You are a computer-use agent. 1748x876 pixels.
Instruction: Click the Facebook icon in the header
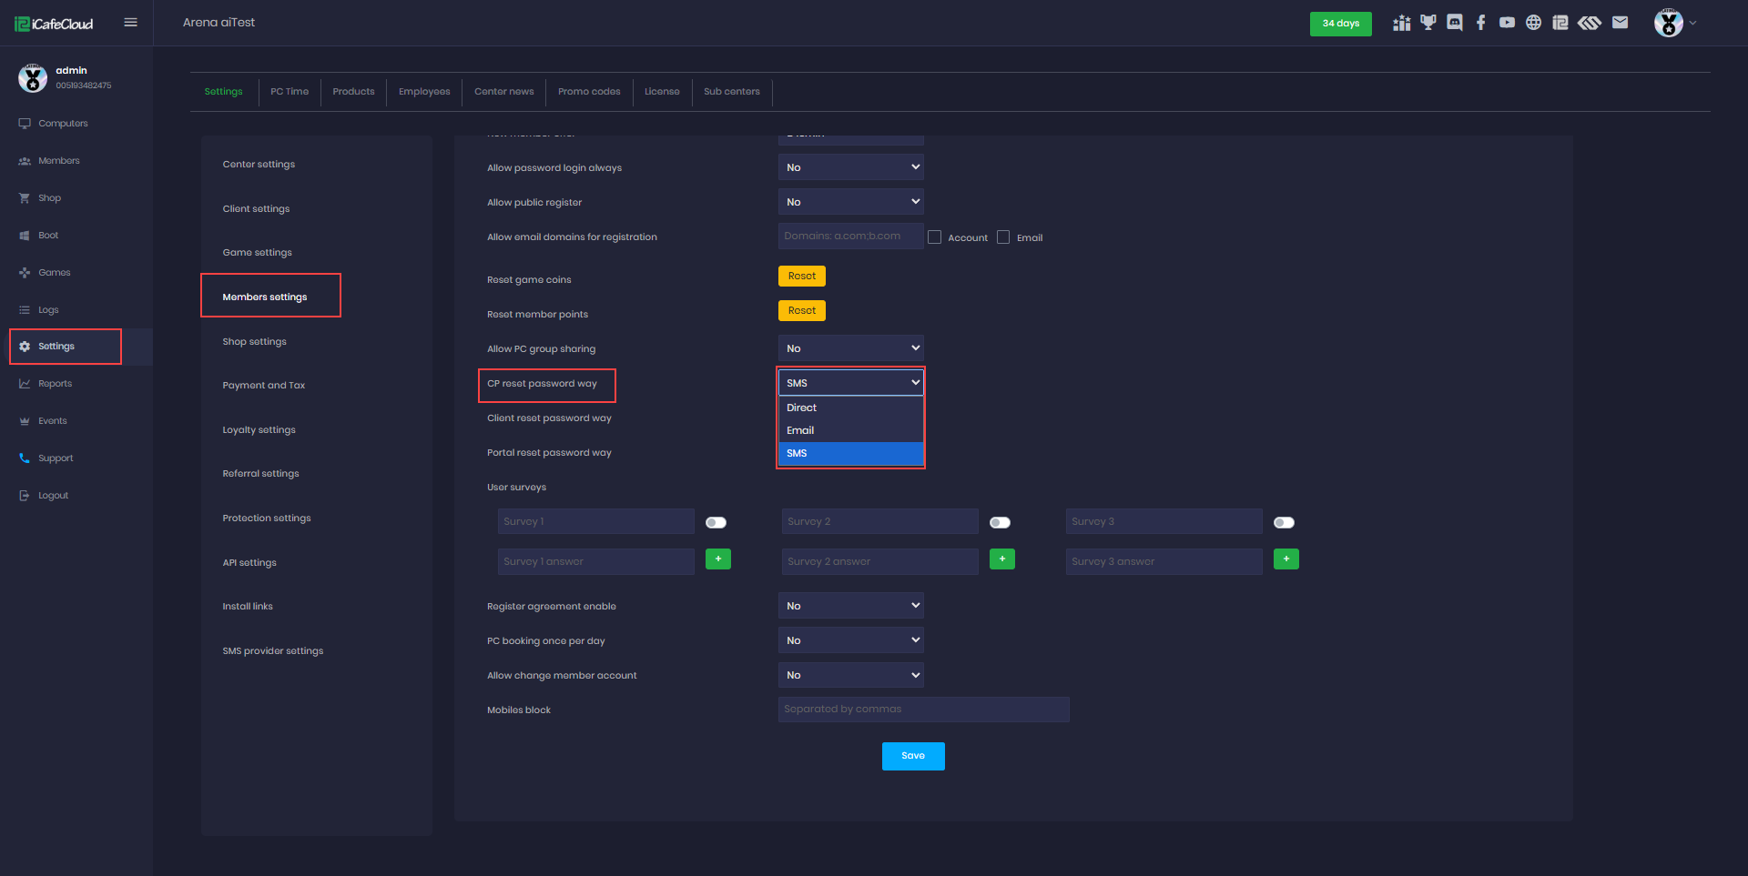[1481, 23]
